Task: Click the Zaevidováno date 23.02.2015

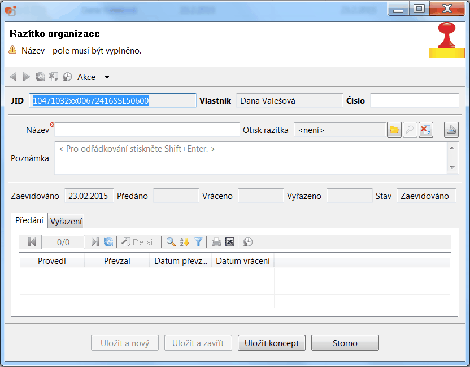Action: click(89, 196)
